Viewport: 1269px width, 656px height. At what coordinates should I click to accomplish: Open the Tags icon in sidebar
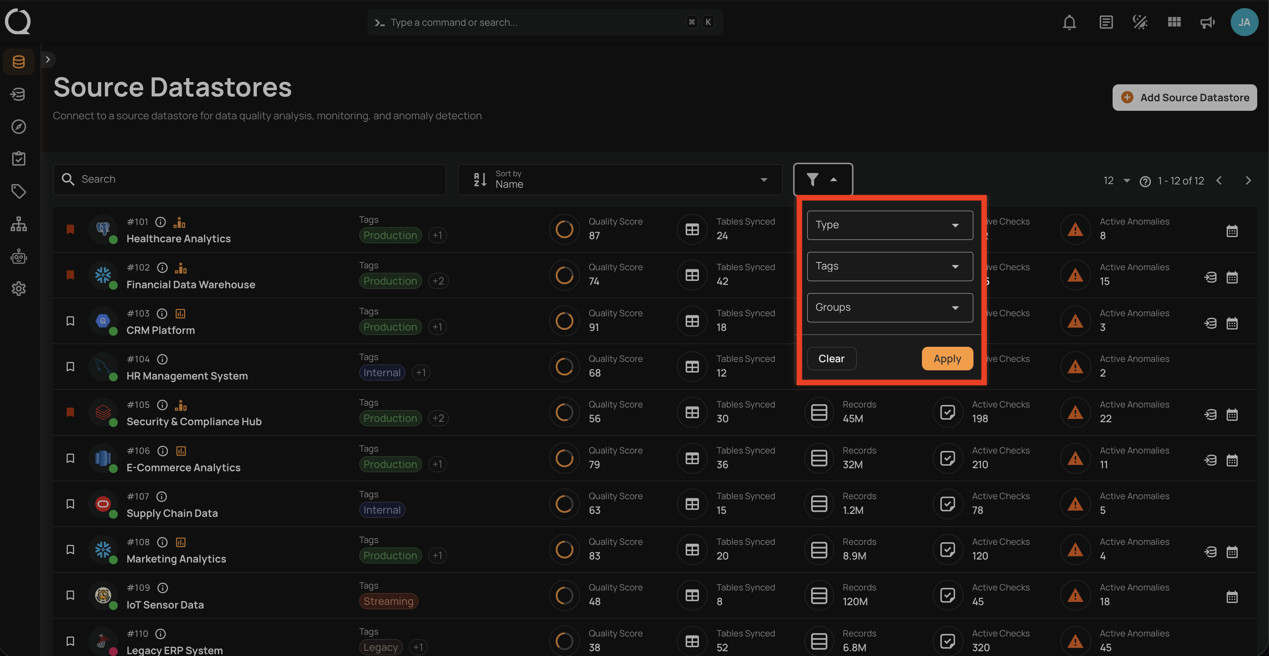(x=18, y=191)
